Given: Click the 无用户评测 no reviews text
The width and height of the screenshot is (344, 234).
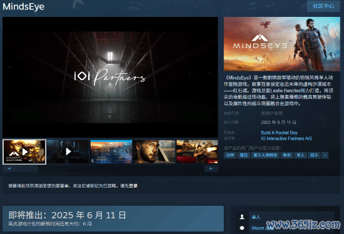Looking at the screenshot, I should click(271, 113).
